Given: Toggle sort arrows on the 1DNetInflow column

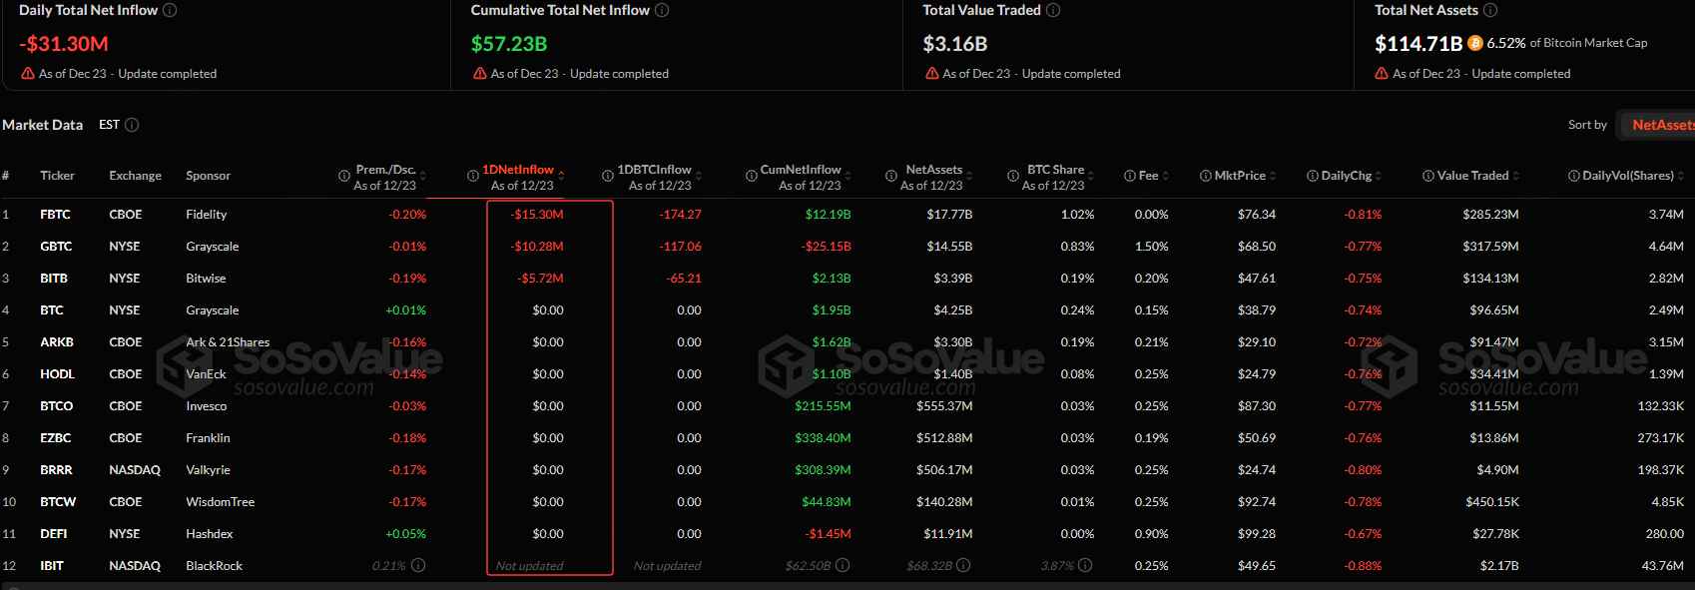Looking at the screenshot, I should tap(561, 176).
